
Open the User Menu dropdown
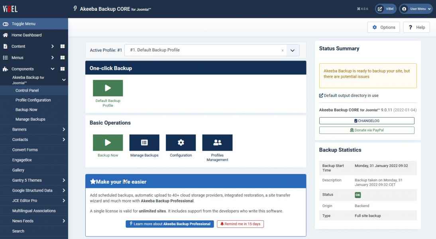pos(416,9)
